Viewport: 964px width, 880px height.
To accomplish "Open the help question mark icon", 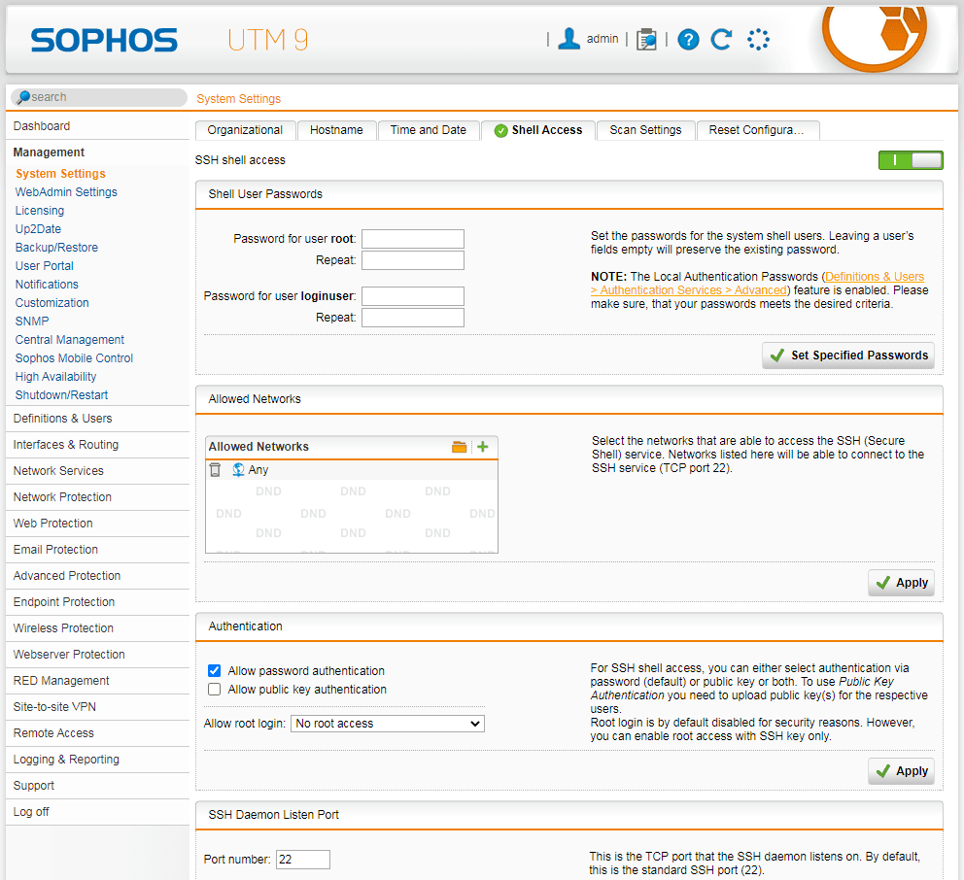I will click(688, 40).
